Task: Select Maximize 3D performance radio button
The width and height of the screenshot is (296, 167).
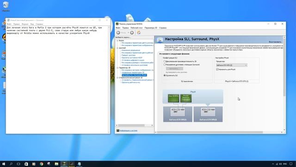Action: pos(165,61)
